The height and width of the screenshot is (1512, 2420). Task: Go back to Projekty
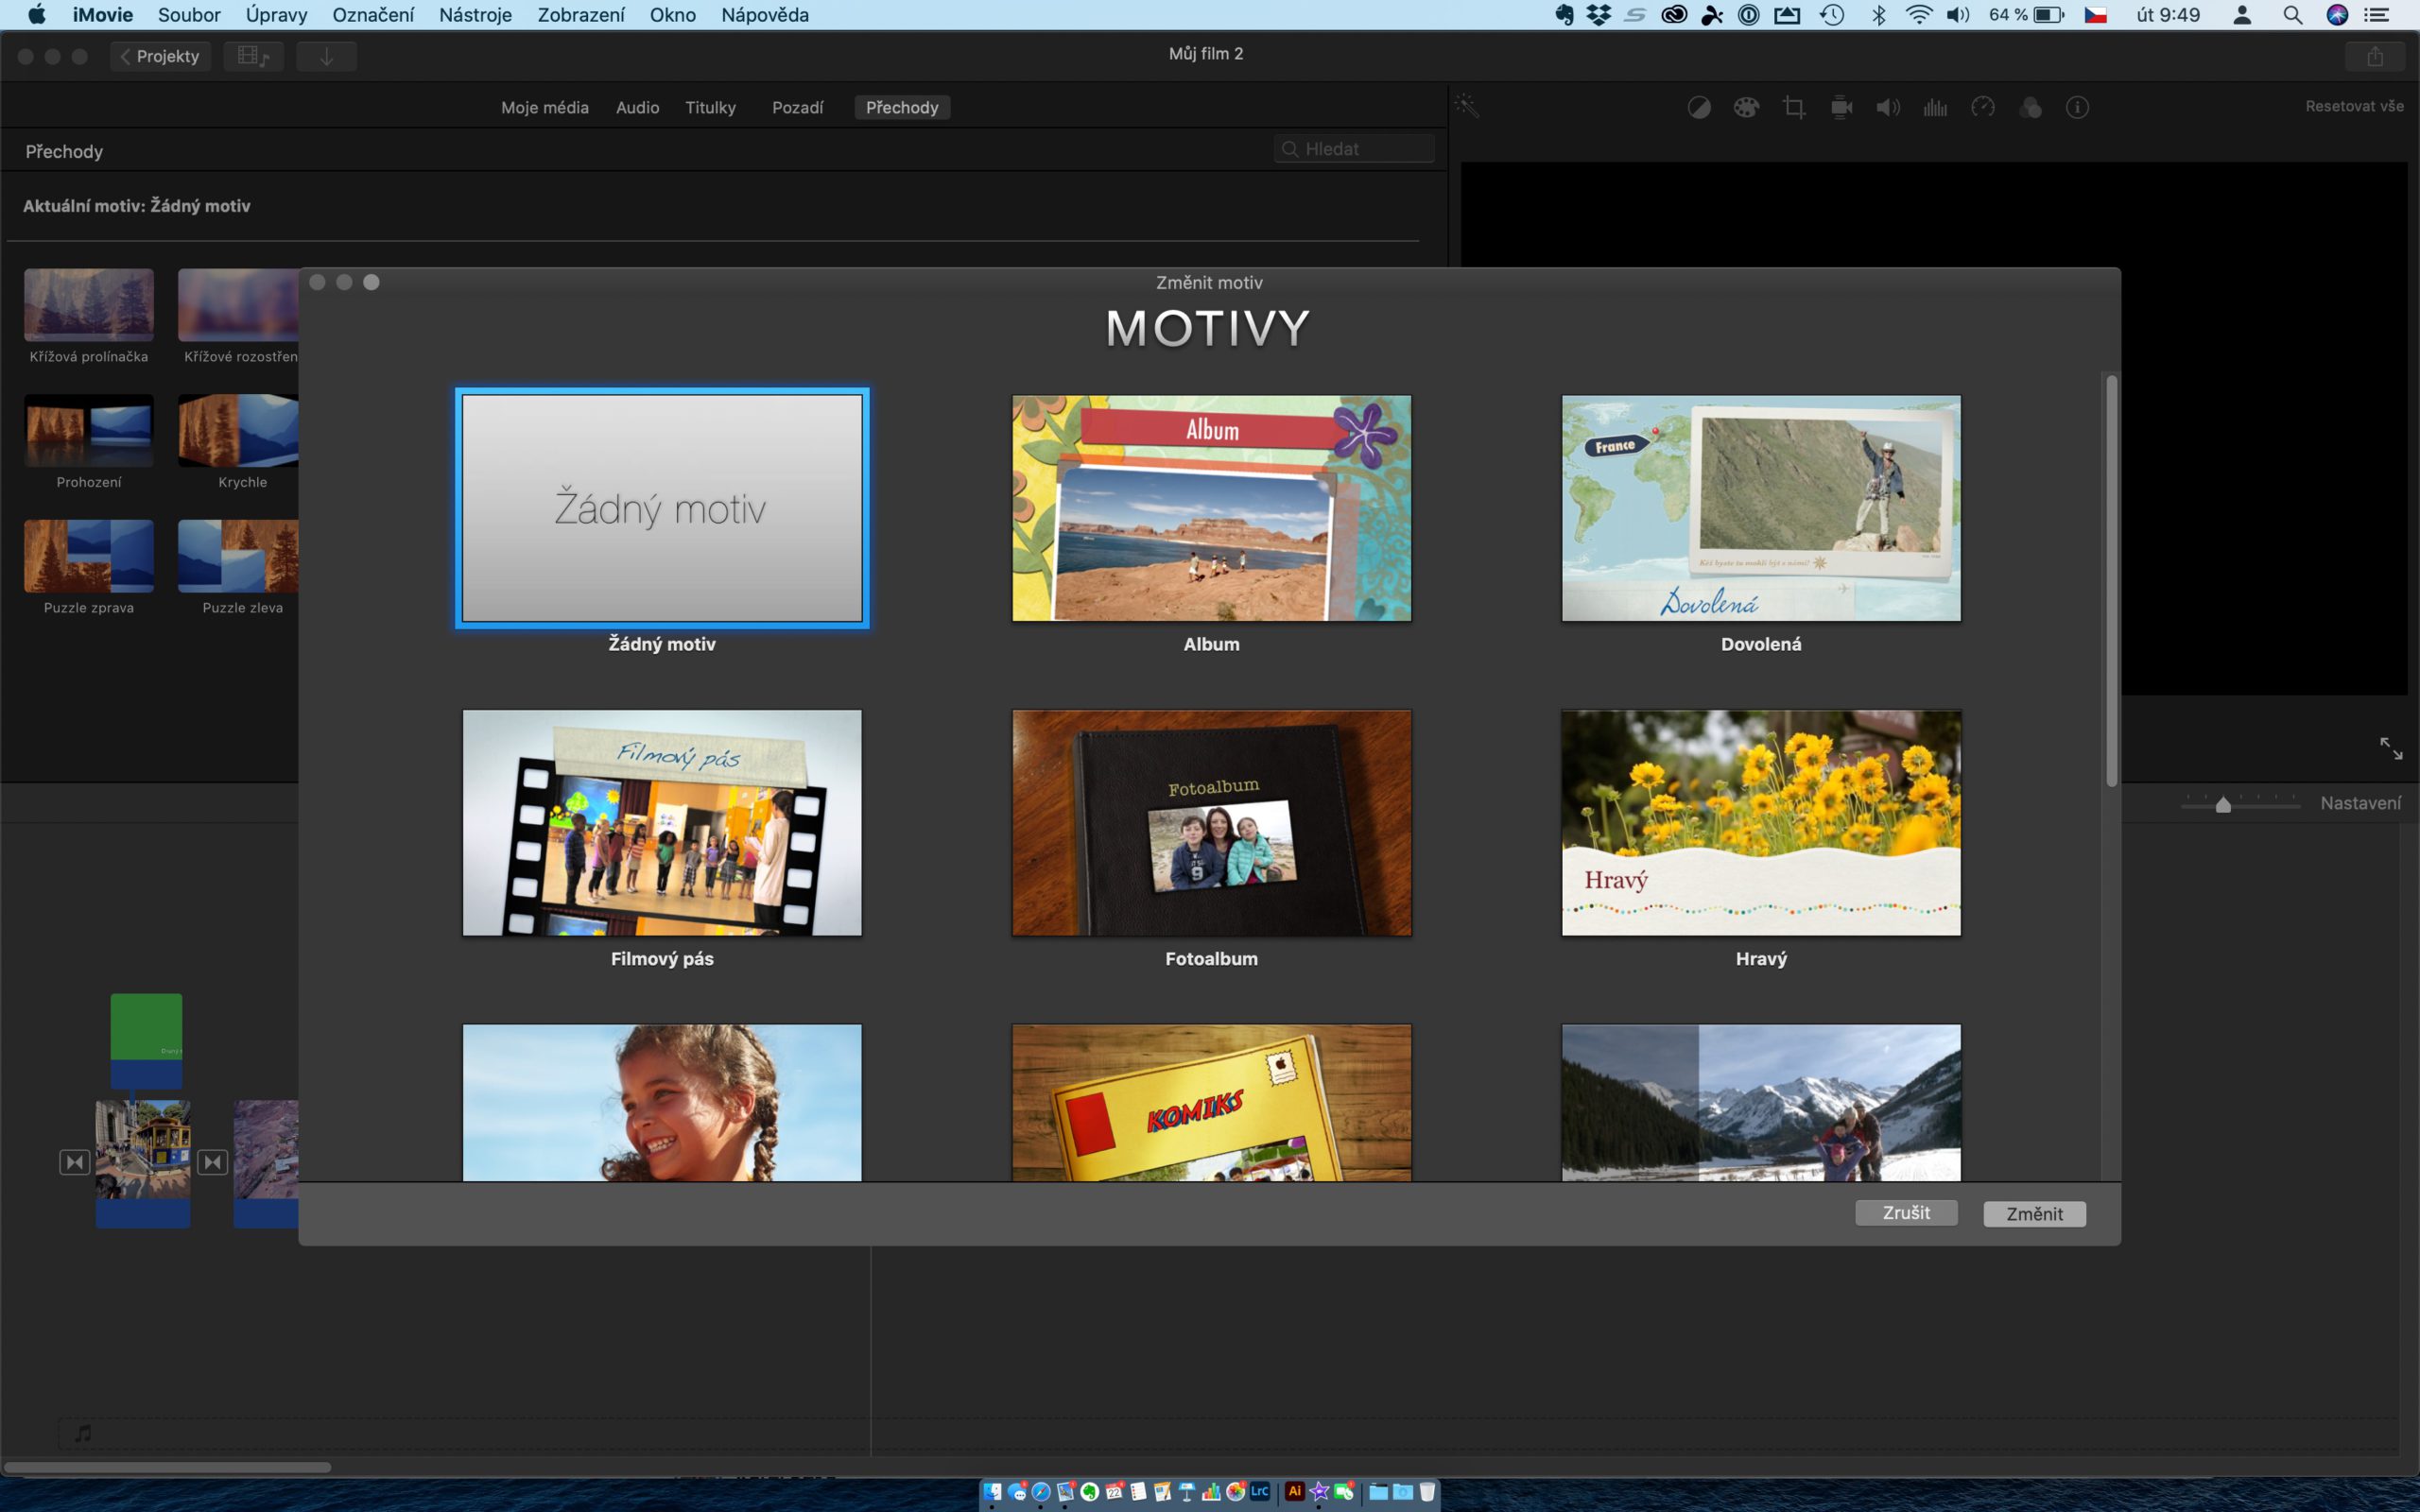point(160,56)
